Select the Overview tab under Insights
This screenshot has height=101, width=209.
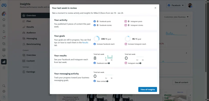35,16
